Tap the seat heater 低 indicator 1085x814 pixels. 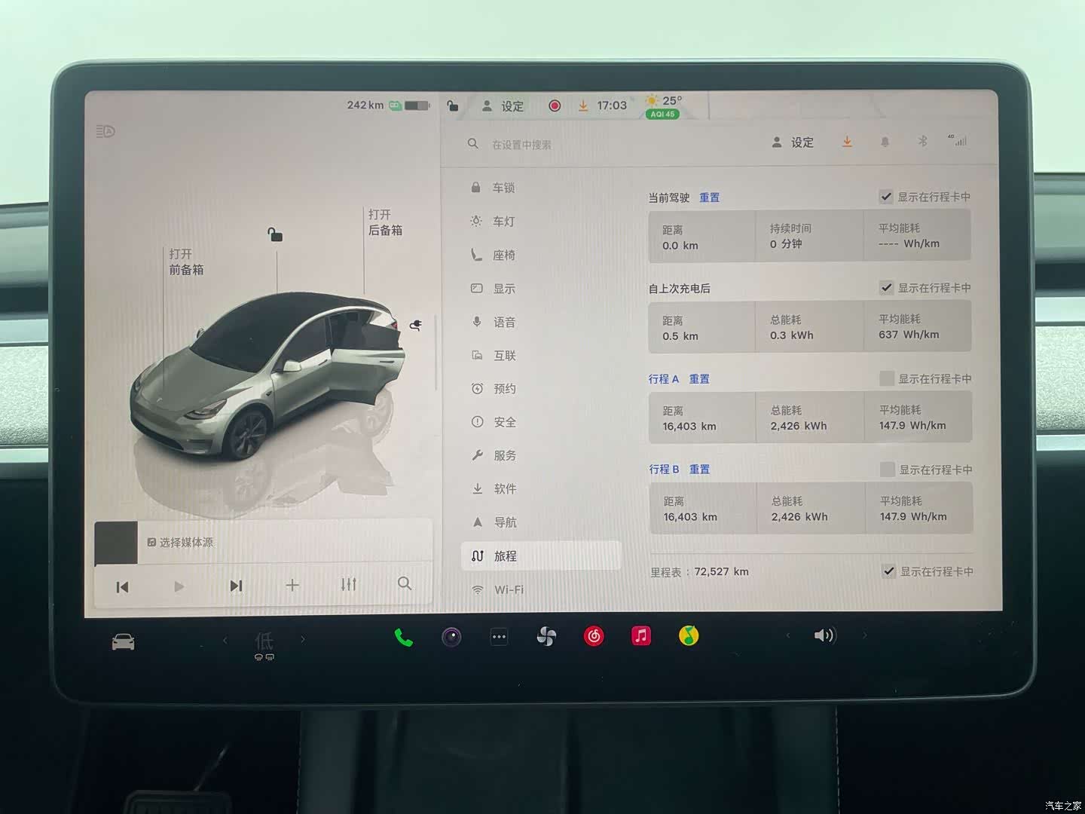[x=264, y=645]
